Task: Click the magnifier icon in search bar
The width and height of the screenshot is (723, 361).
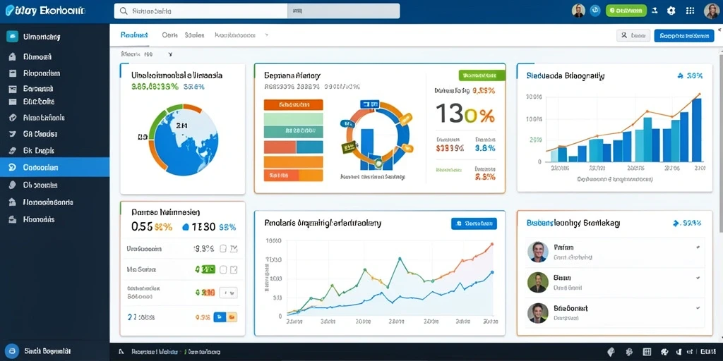Action: coord(123,11)
